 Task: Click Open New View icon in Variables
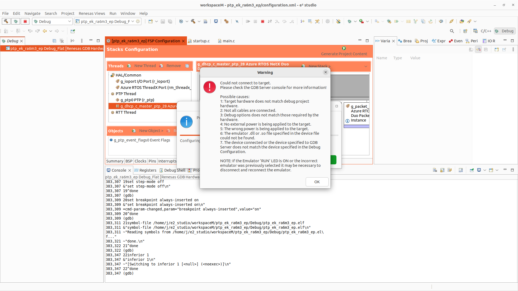coord(497,50)
